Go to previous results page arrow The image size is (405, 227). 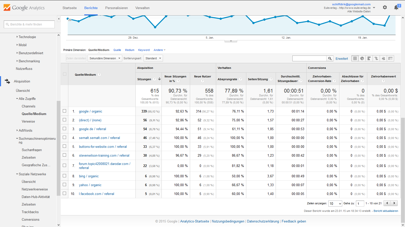[x=387, y=203]
